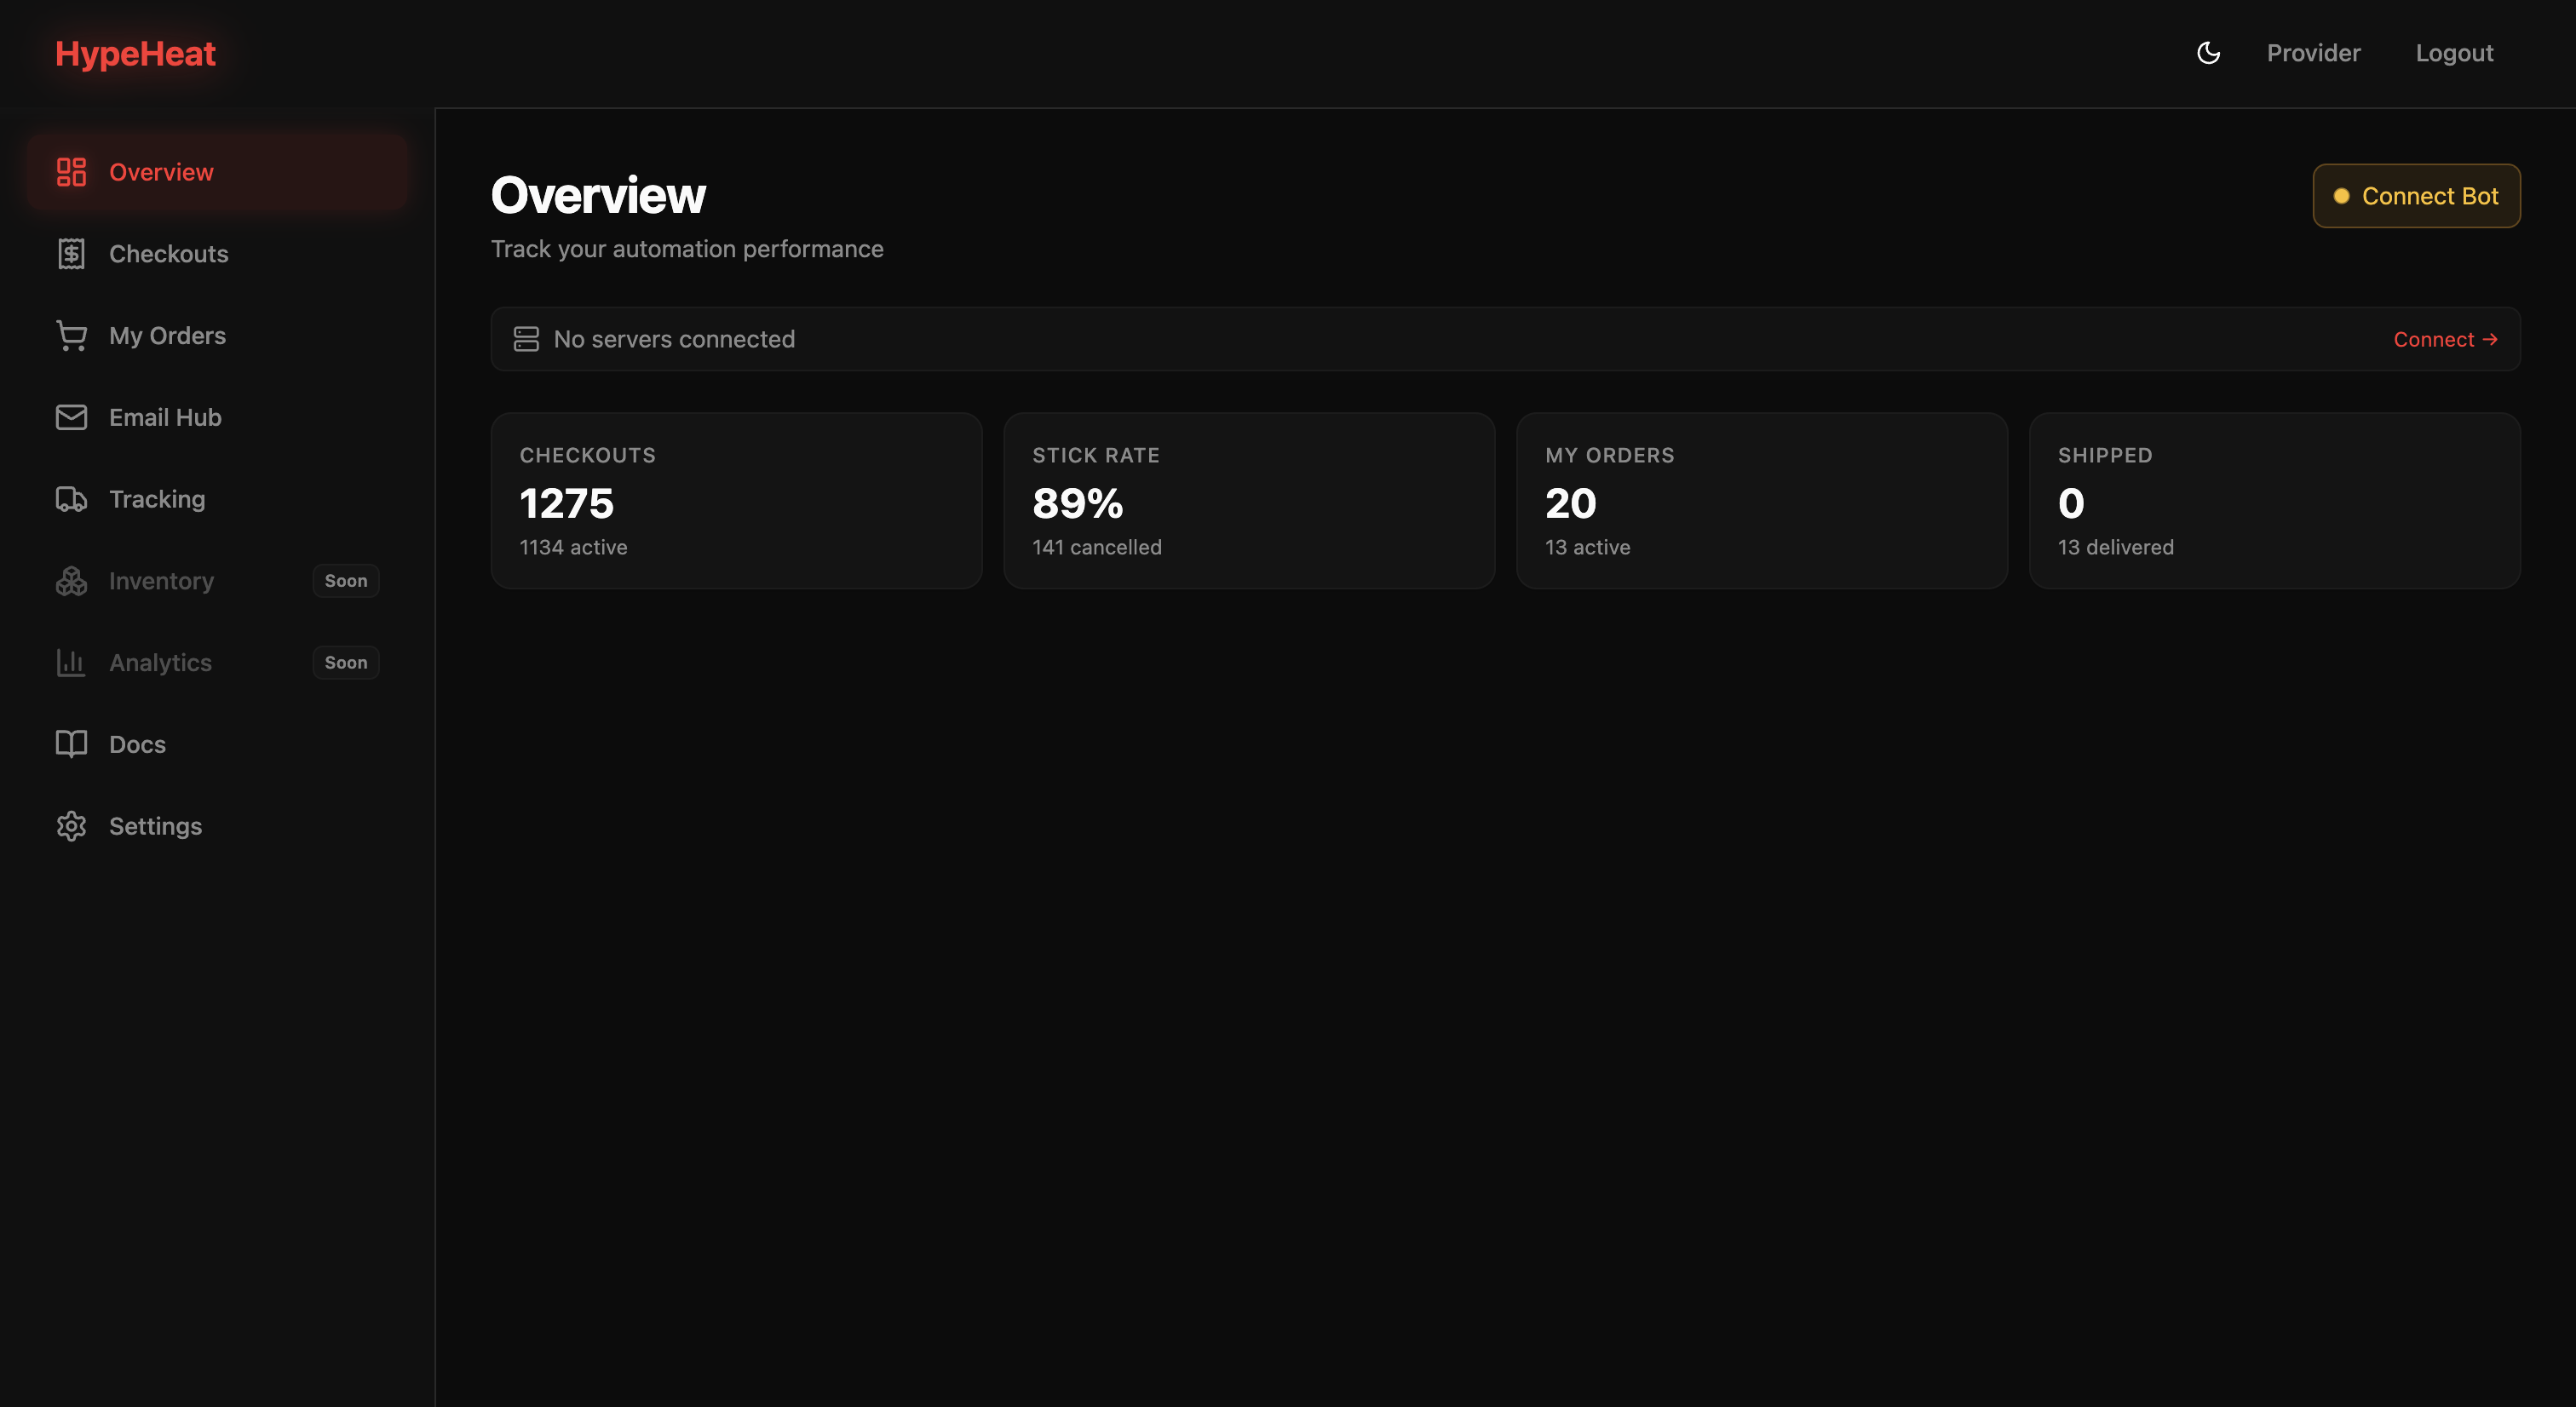Click the "13 delivered" text
This screenshot has width=2576, height=1407.
[2115, 547]
